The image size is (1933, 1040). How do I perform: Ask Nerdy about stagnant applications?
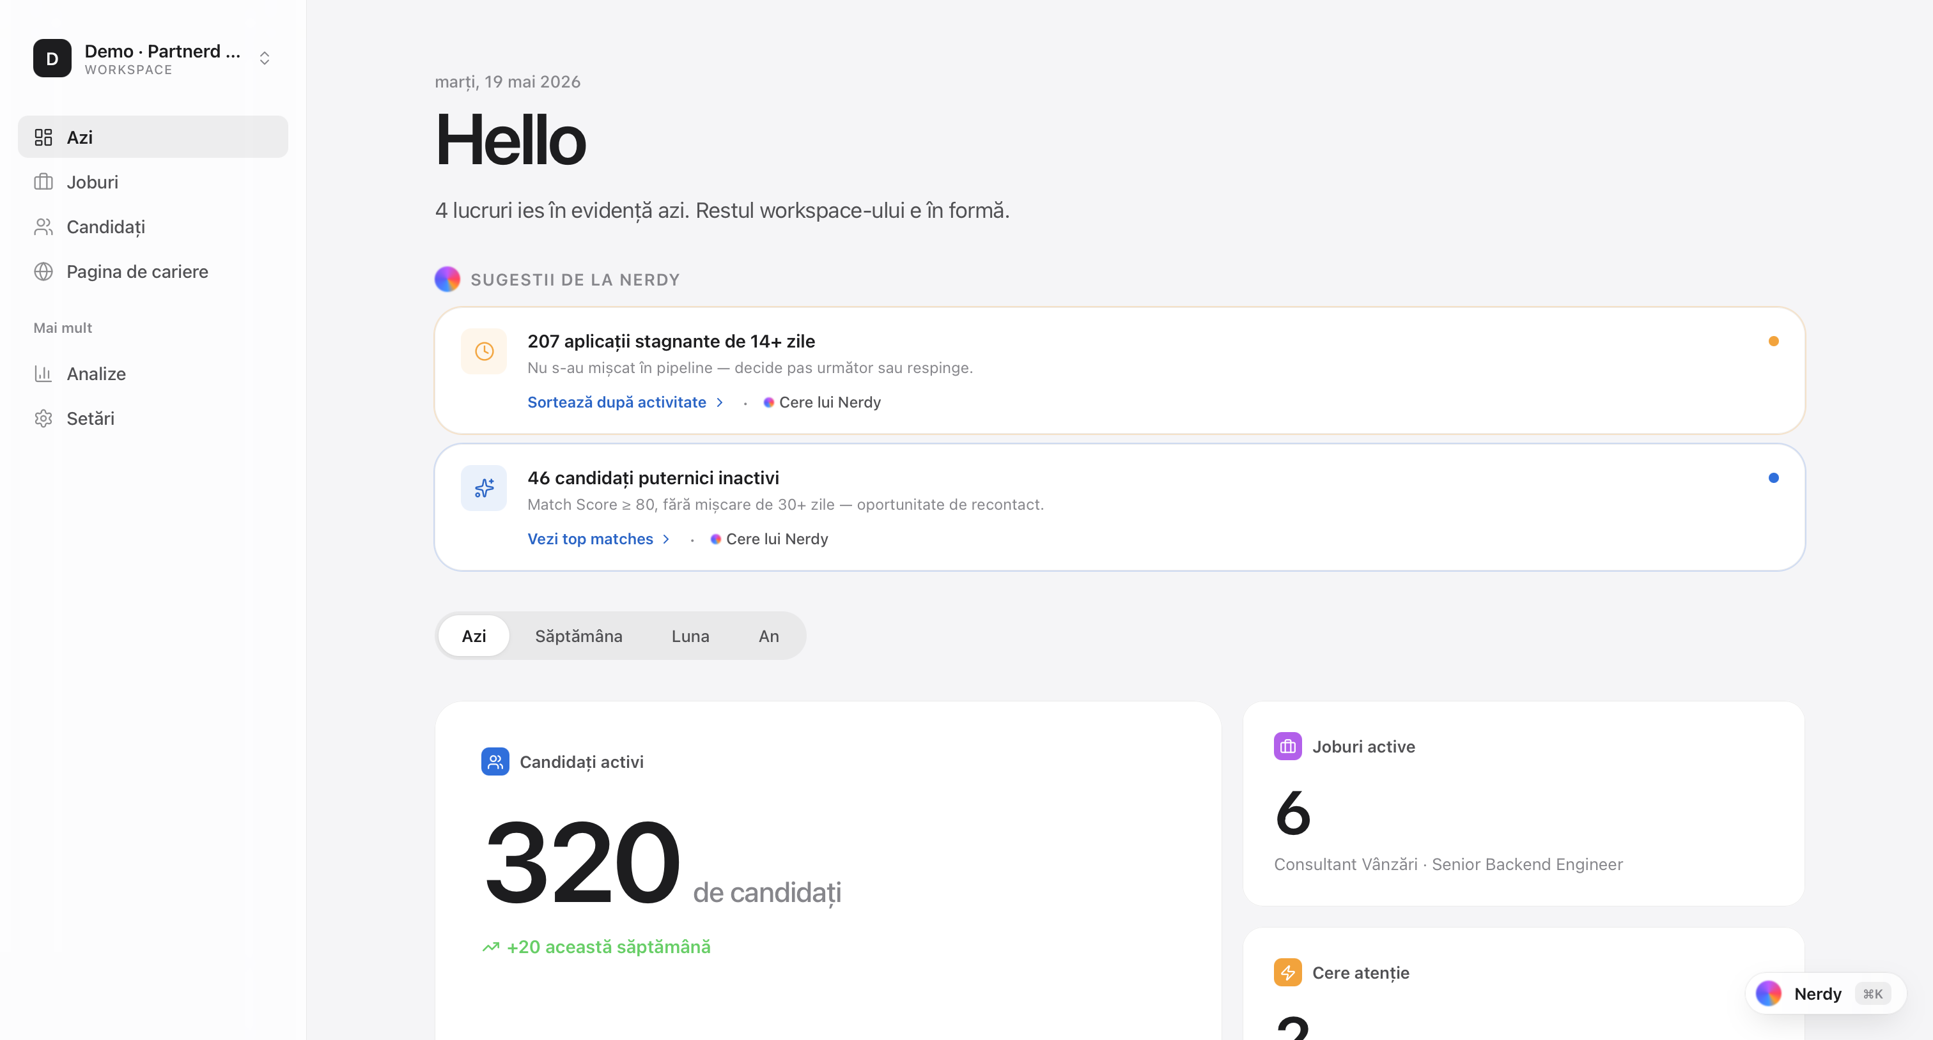(x=823, y=402)
